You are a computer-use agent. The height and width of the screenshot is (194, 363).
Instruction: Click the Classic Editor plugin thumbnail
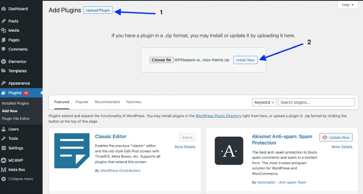72,151
